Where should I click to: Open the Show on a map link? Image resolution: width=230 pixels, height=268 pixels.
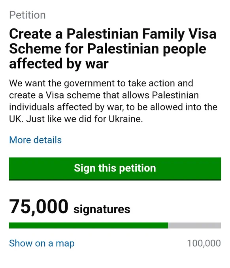click(42, 243)
